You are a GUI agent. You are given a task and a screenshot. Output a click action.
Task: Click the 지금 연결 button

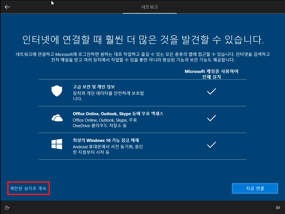click(x=255, y=188)
